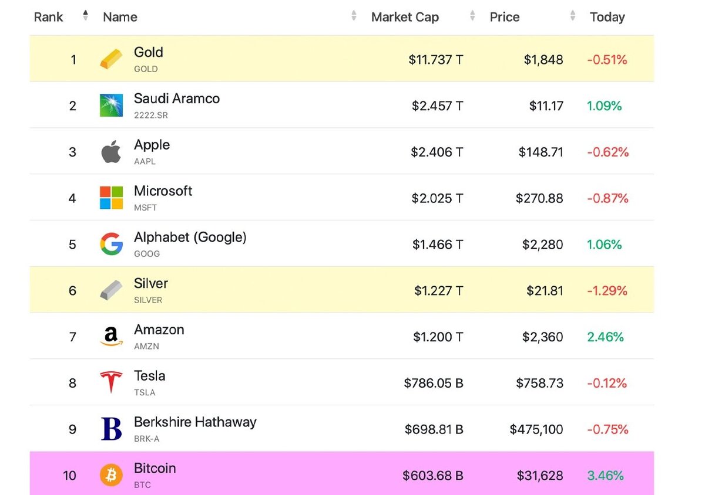Click the Bitcoin logo icon
The width and height of the screenshot is (705, 495).
(x=111, y=475)
